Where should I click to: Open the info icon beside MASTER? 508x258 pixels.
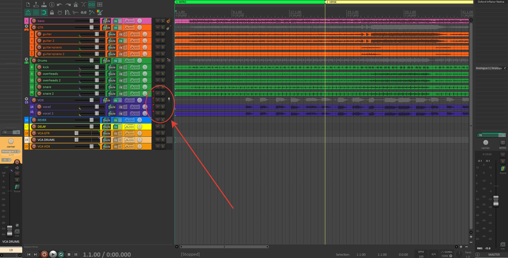478,255
